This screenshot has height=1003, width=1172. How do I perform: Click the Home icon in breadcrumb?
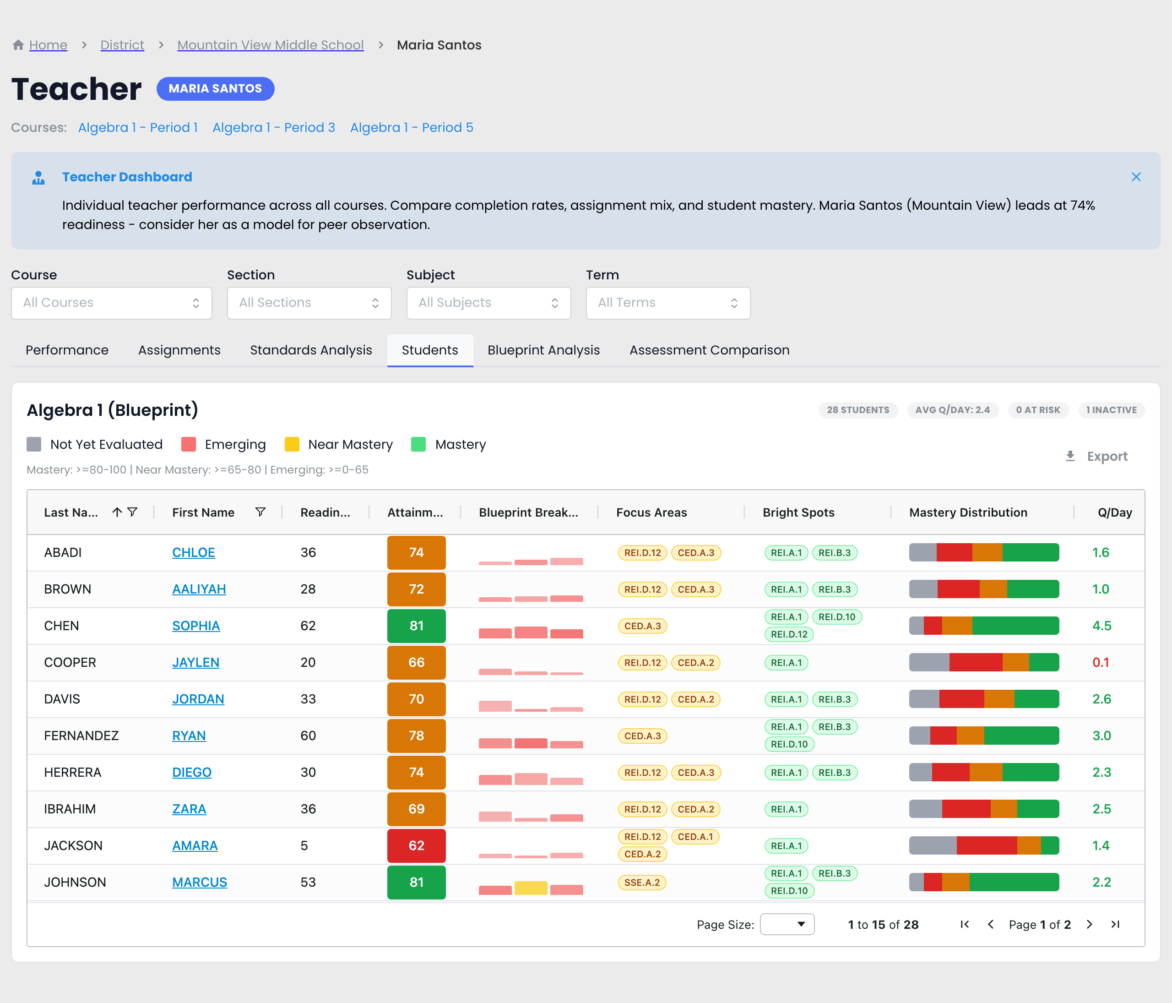[18, 45]
